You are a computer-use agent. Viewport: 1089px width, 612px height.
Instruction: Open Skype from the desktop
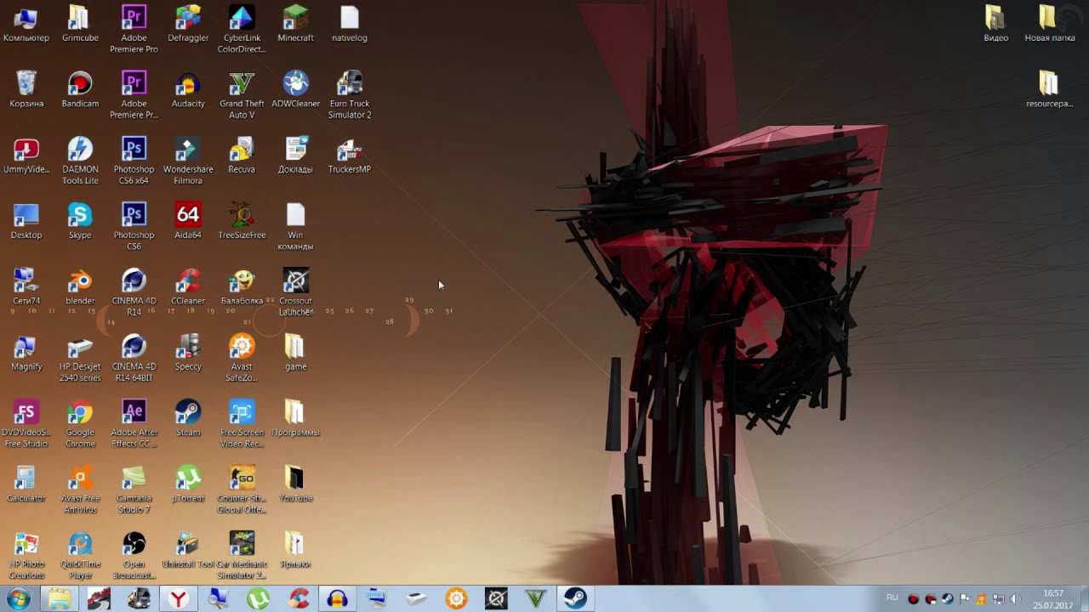click(x=80, y=222)
